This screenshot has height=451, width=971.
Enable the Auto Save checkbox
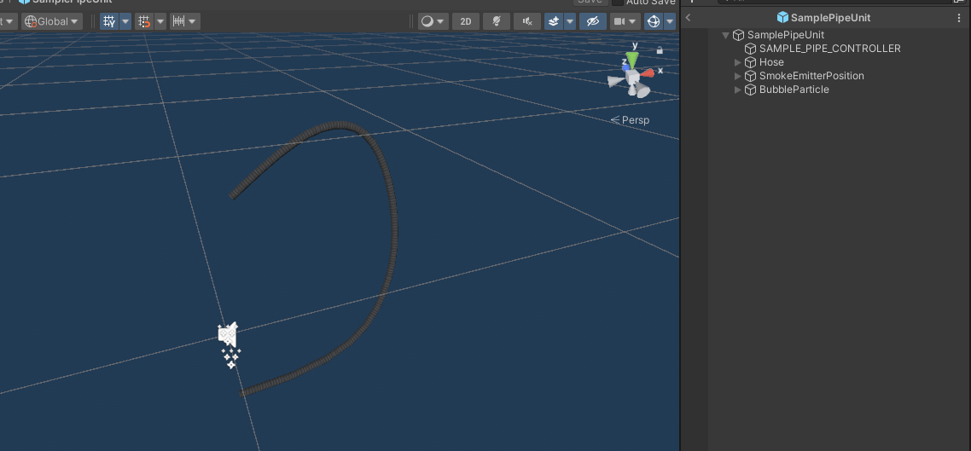(x=618, y=2)
